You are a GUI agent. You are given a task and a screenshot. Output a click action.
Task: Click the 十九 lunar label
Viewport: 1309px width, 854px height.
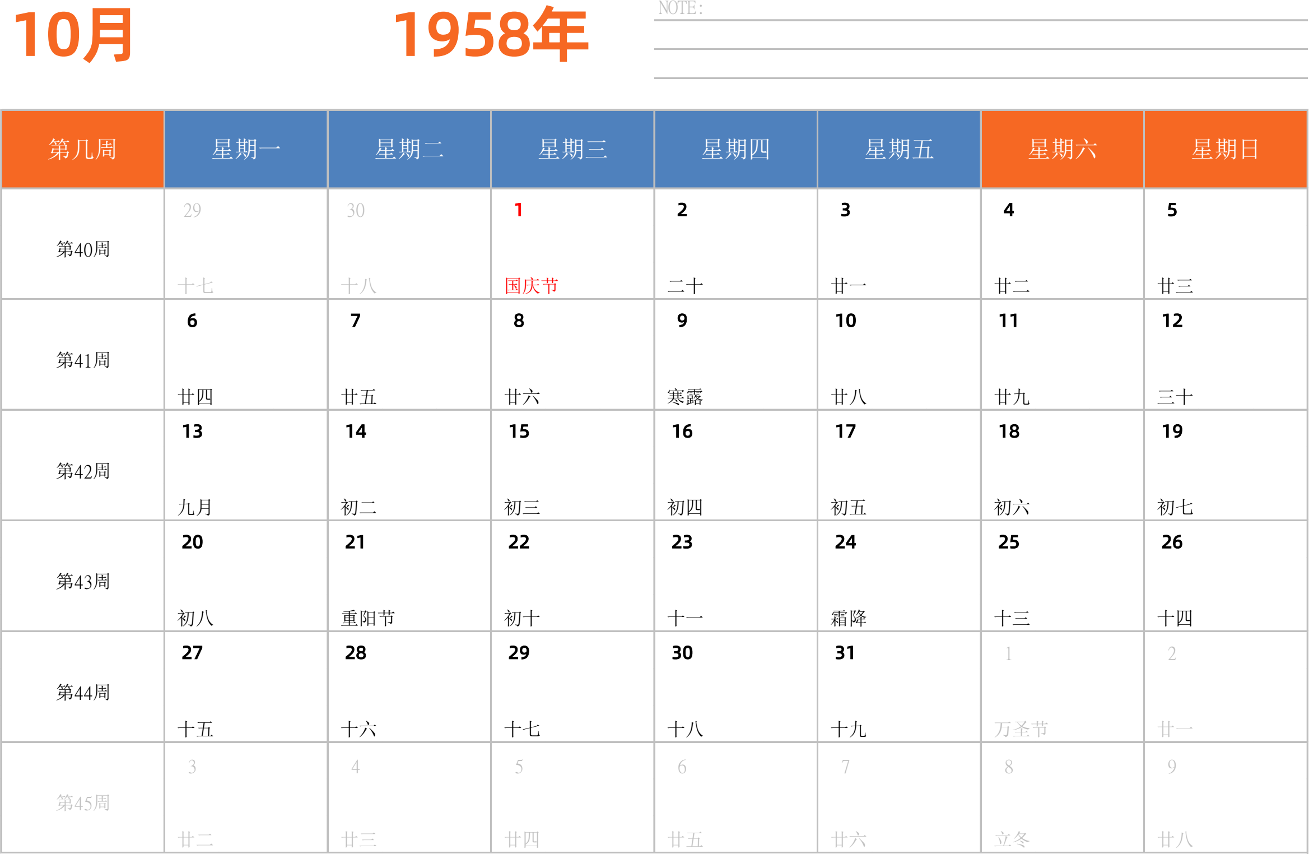coord(849,729)
